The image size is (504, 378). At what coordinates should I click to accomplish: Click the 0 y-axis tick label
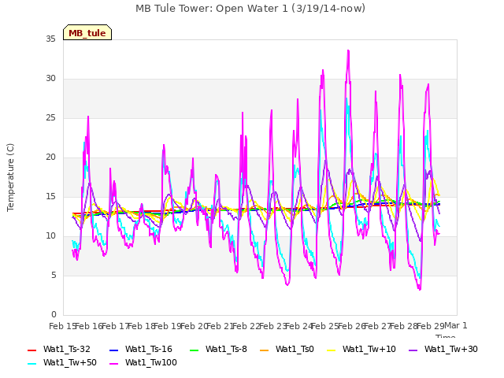tap(54, 315)
